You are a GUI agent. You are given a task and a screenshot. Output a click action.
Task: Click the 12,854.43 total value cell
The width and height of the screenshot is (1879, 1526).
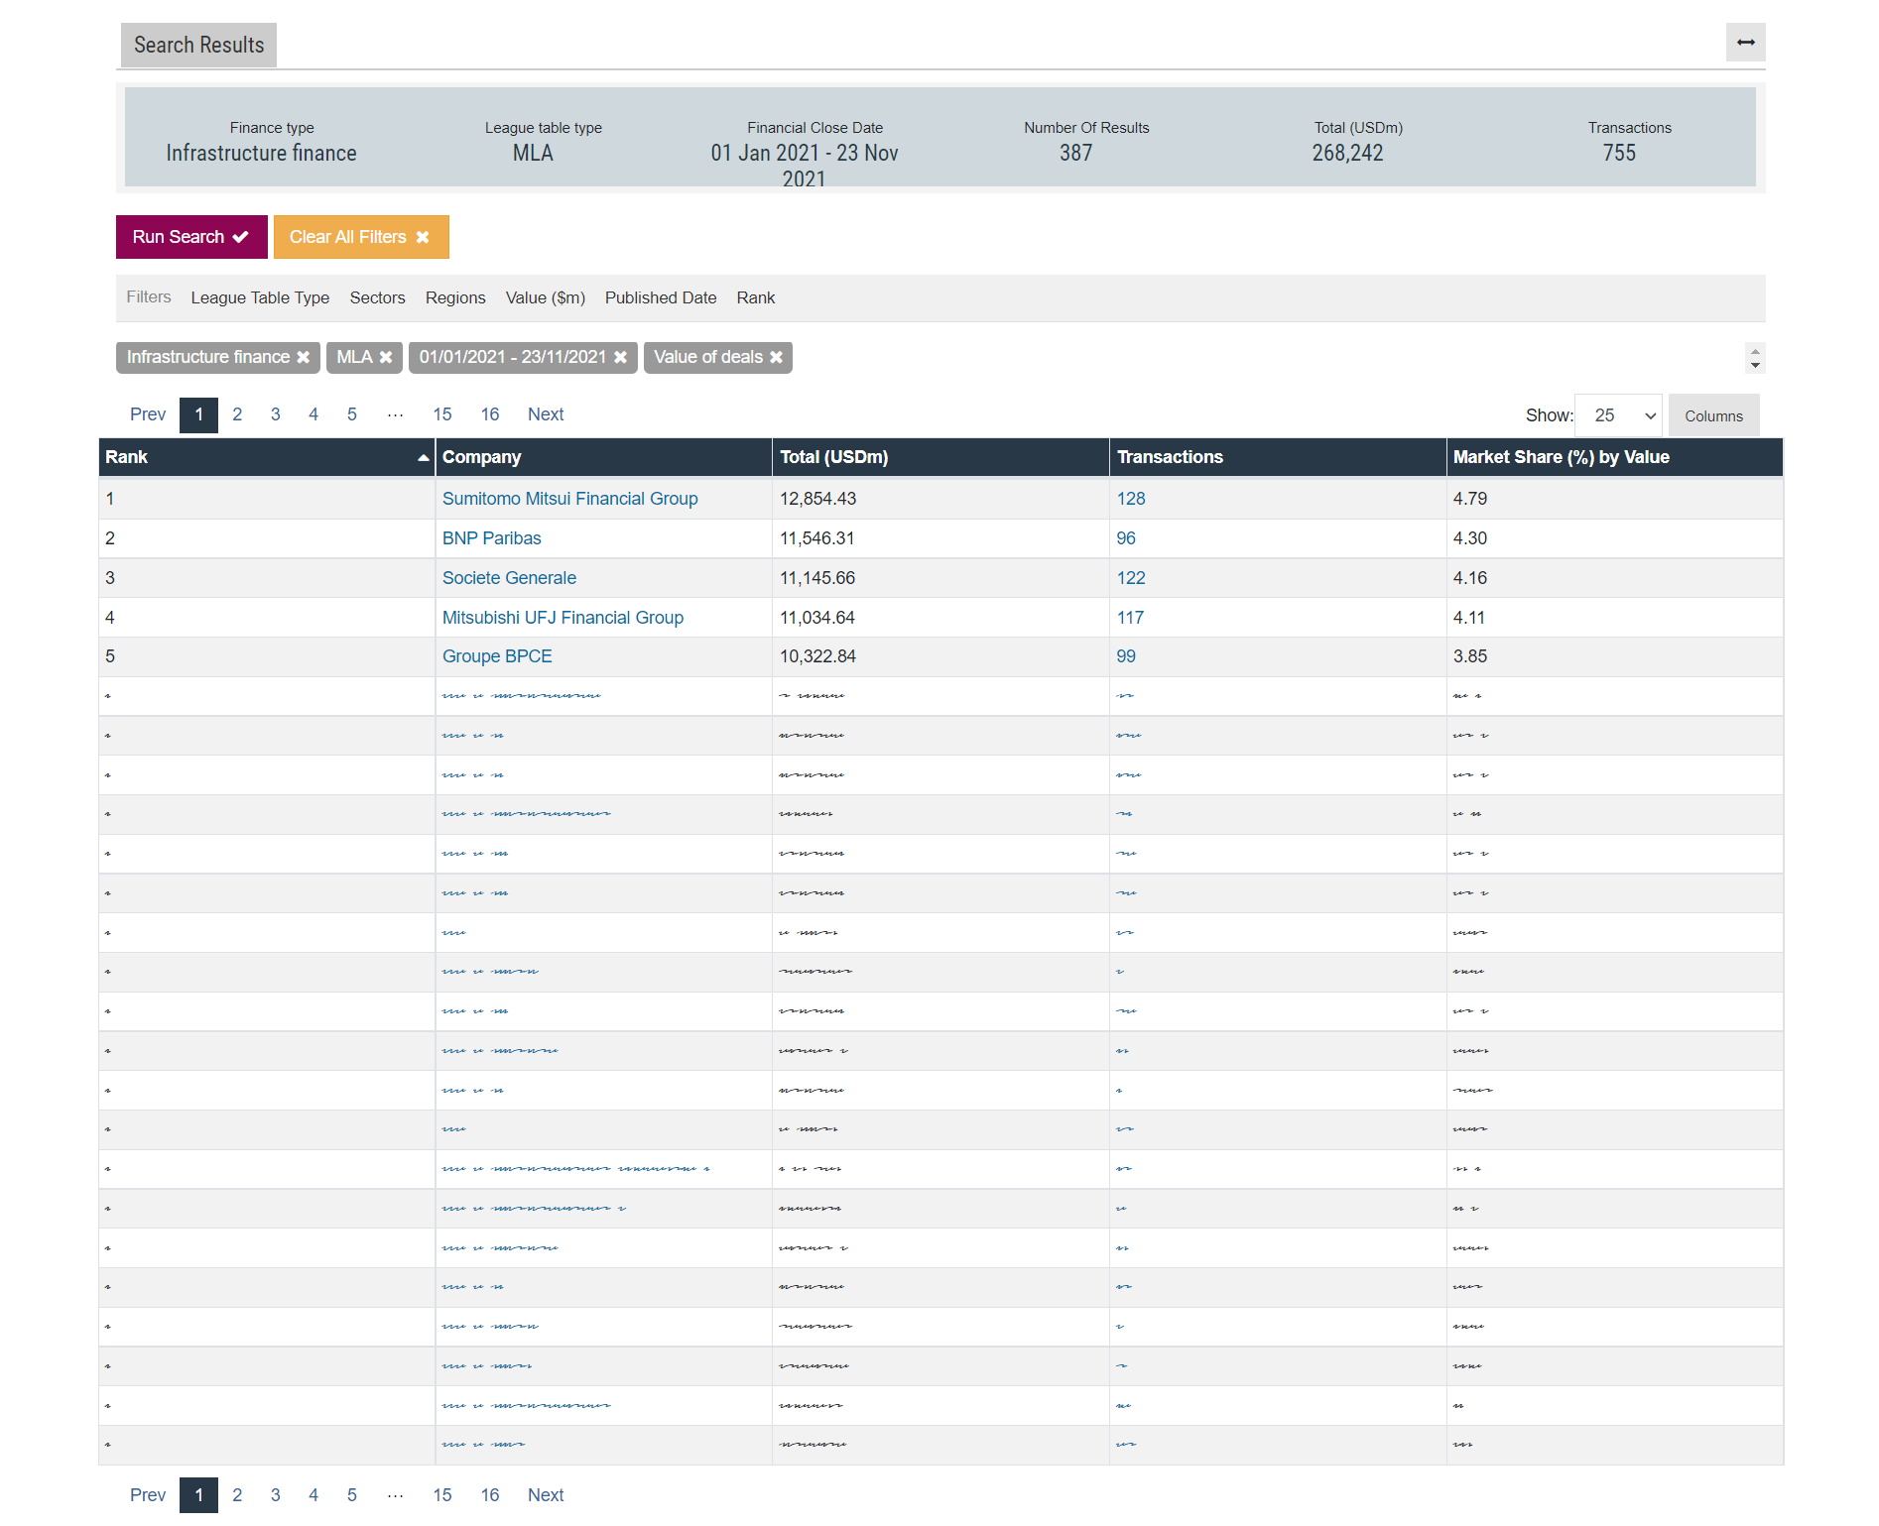pyautogui.click(x=940, y=499)
